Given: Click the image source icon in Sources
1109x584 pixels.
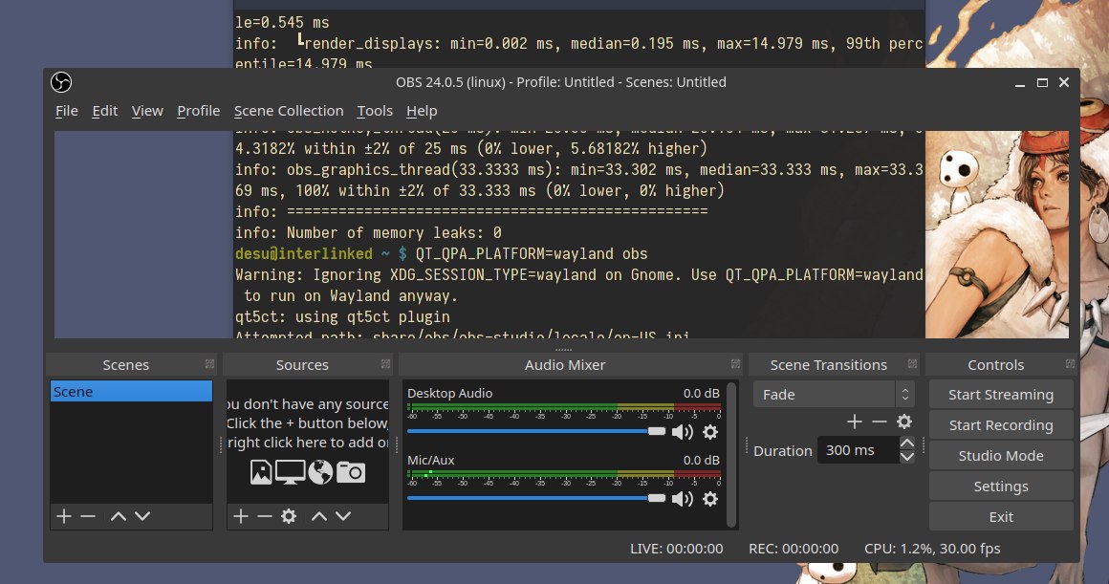Looking at the screenshot, I should click(261, 471).
